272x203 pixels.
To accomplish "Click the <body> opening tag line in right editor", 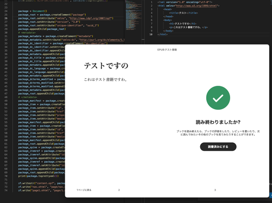I will coord(168,20).
